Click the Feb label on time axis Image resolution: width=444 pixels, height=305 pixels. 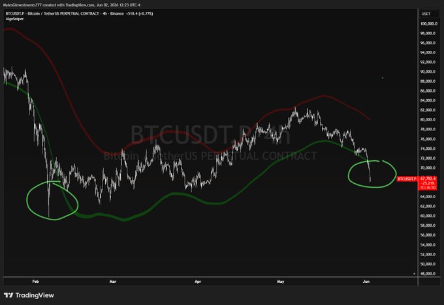pyautogui.click(x=36, y=282)
